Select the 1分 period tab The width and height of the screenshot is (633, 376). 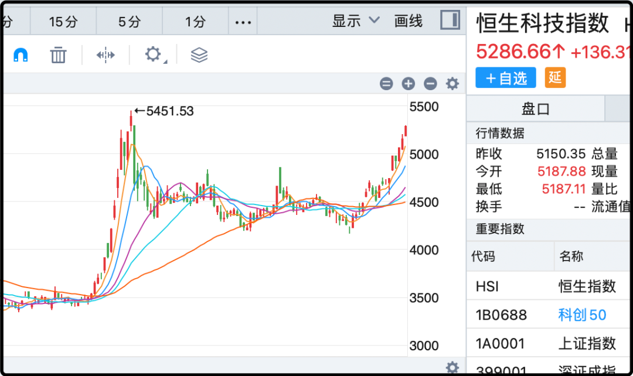195,22
